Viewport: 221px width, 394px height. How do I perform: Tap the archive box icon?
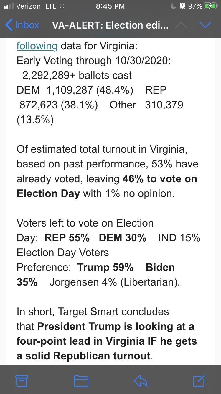point(22,381)
